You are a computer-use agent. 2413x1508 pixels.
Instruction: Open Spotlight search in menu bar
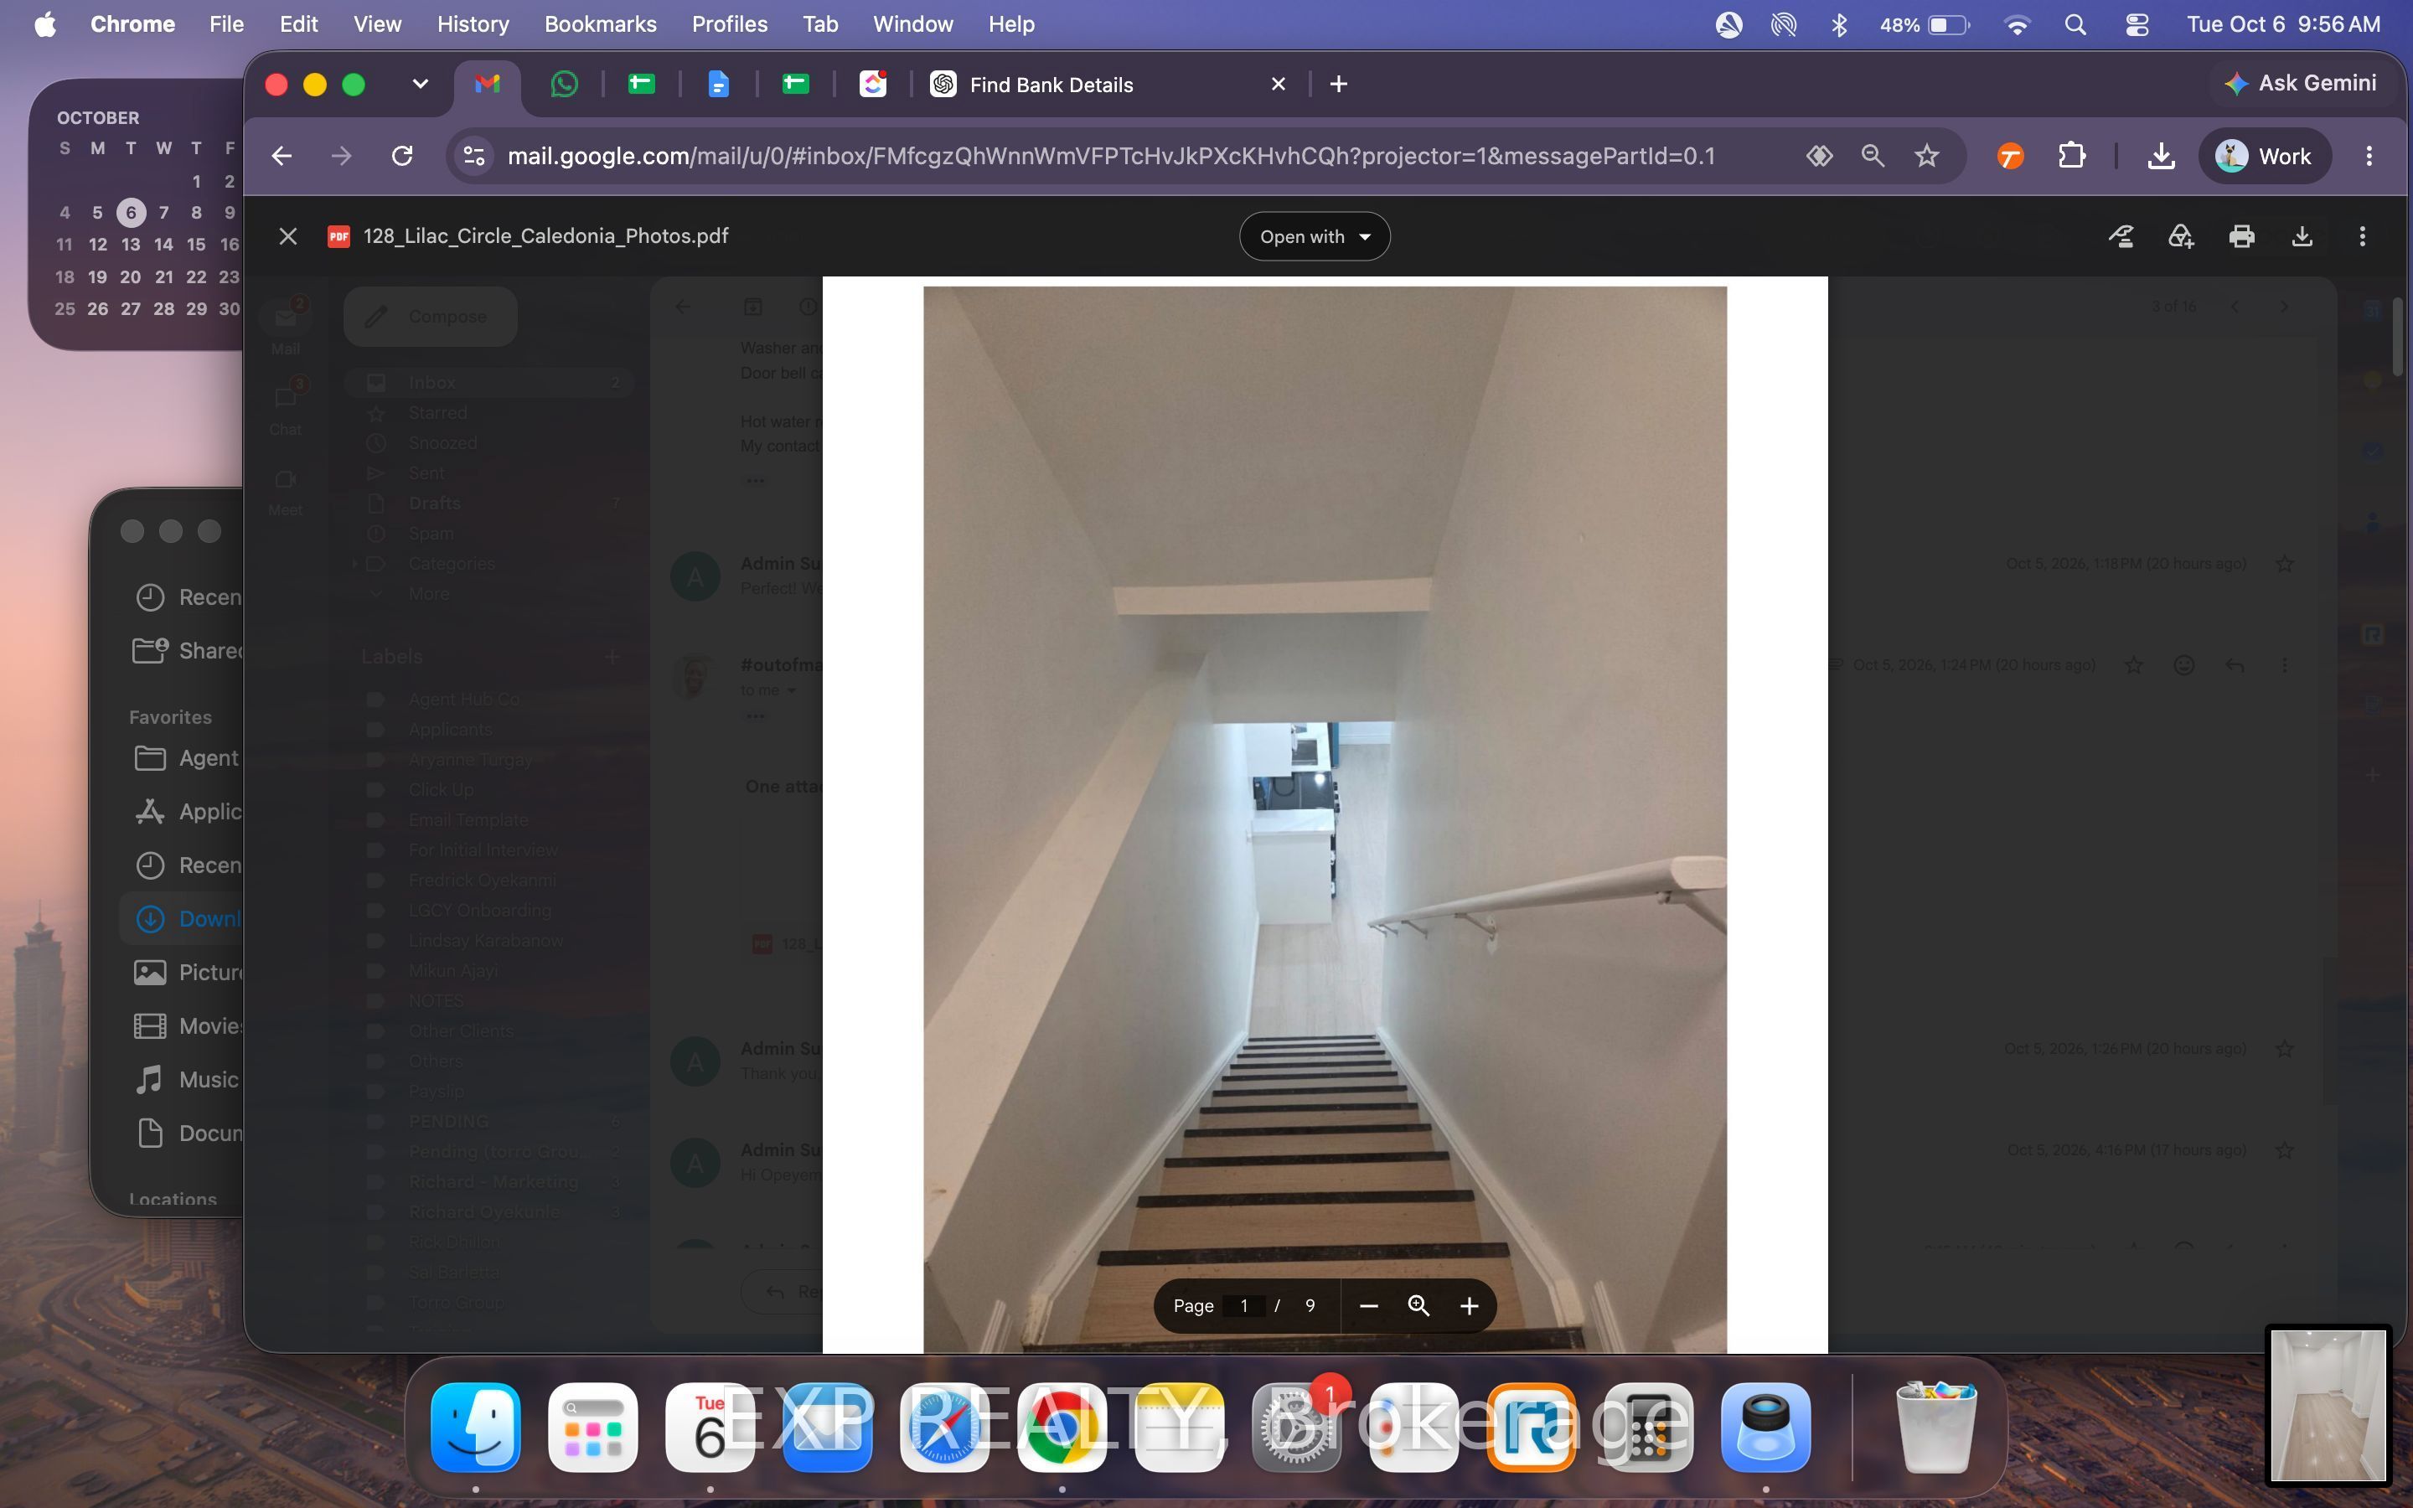pos(2076,25)
